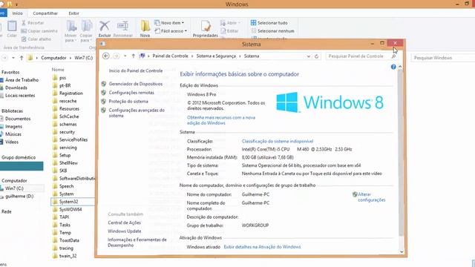Screen dimensions: 475x267
Task: Expand the chevron after Painel de Controle
Action: click(192, 56)
